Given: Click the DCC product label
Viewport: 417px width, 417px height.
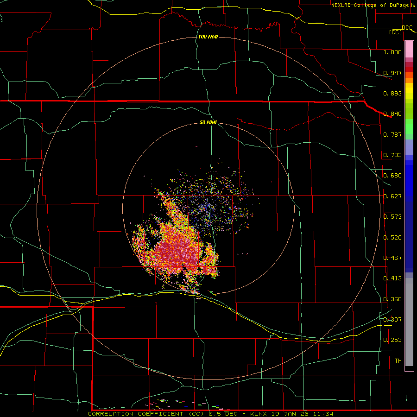Looking at the screenshot, I should click(407, 28).
